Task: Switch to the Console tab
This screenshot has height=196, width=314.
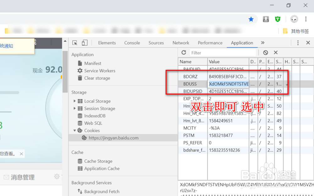Action: (132, 43)
